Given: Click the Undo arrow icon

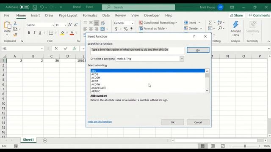Looking at the screenshot, I should pyautogui.click(x=41, y=7).
